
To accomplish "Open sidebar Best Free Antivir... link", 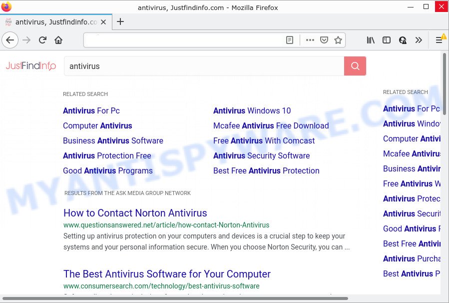I will [412, 243].
